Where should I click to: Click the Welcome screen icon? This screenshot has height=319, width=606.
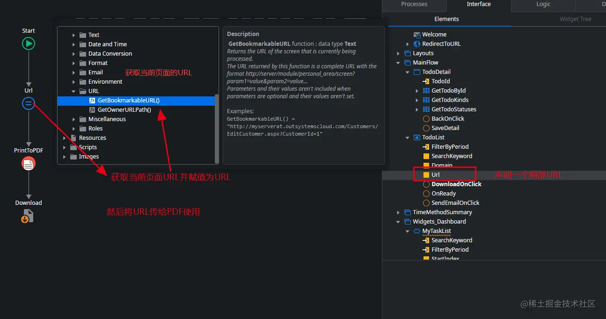(416, 35)
